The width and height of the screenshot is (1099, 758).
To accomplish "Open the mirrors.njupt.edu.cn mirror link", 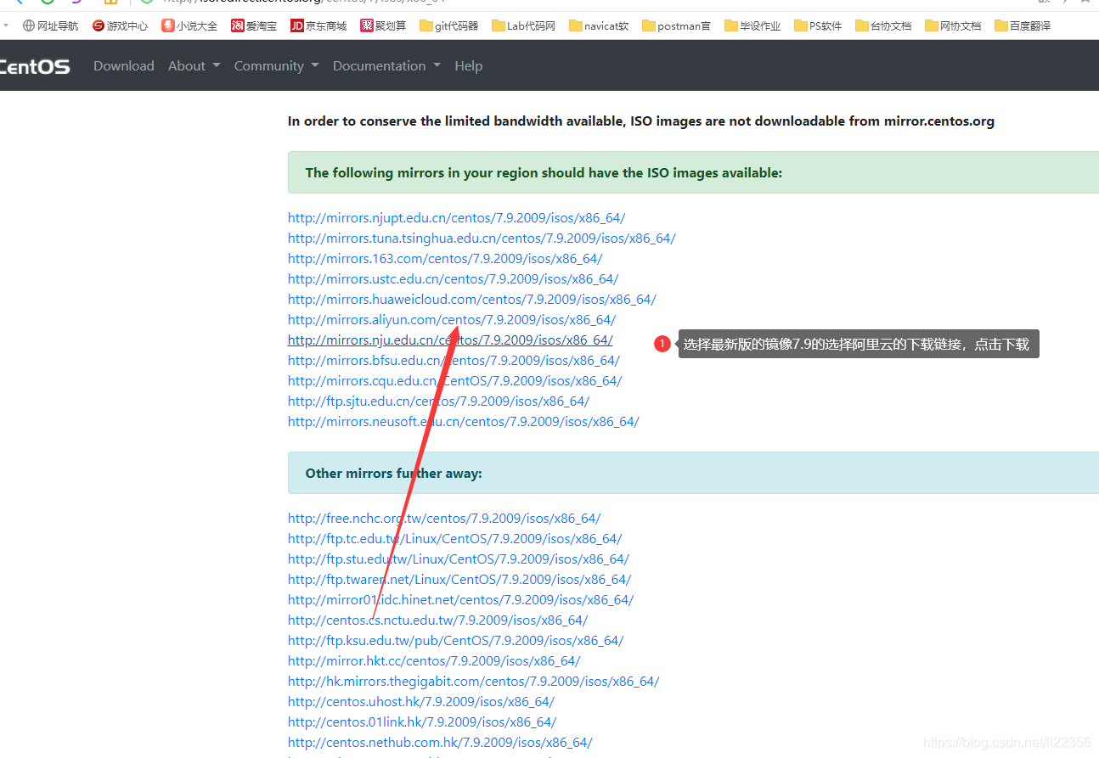I will [x=456, y=218].
